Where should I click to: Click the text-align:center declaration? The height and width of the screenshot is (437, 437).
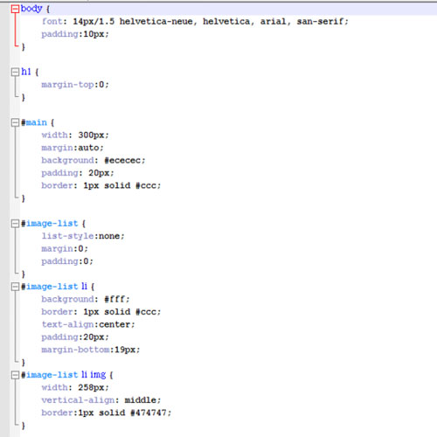coord(88,324)
